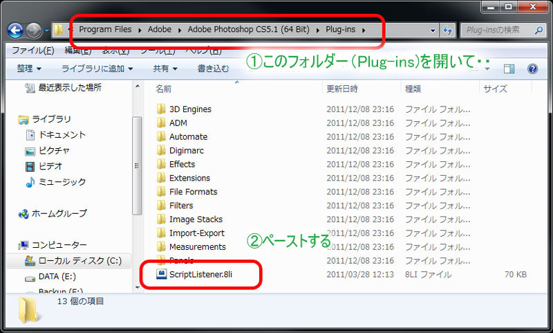Select コンピューター in navigation pane

tap(59, 245)
